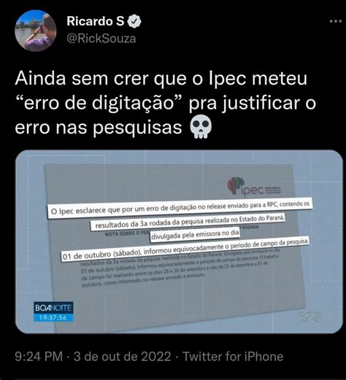Open the @RickSouza handle link
The height and width of the screenshot is (380, 346).
[101, 39]
